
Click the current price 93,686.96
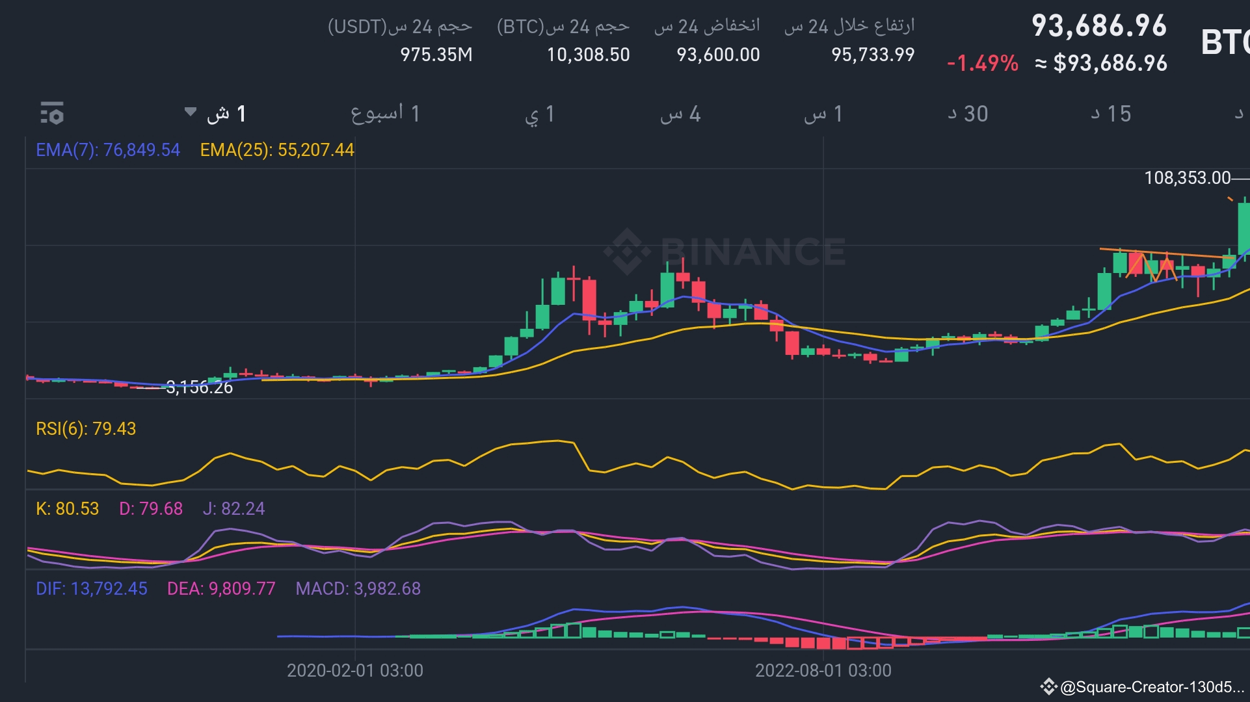coord(1099,26)
